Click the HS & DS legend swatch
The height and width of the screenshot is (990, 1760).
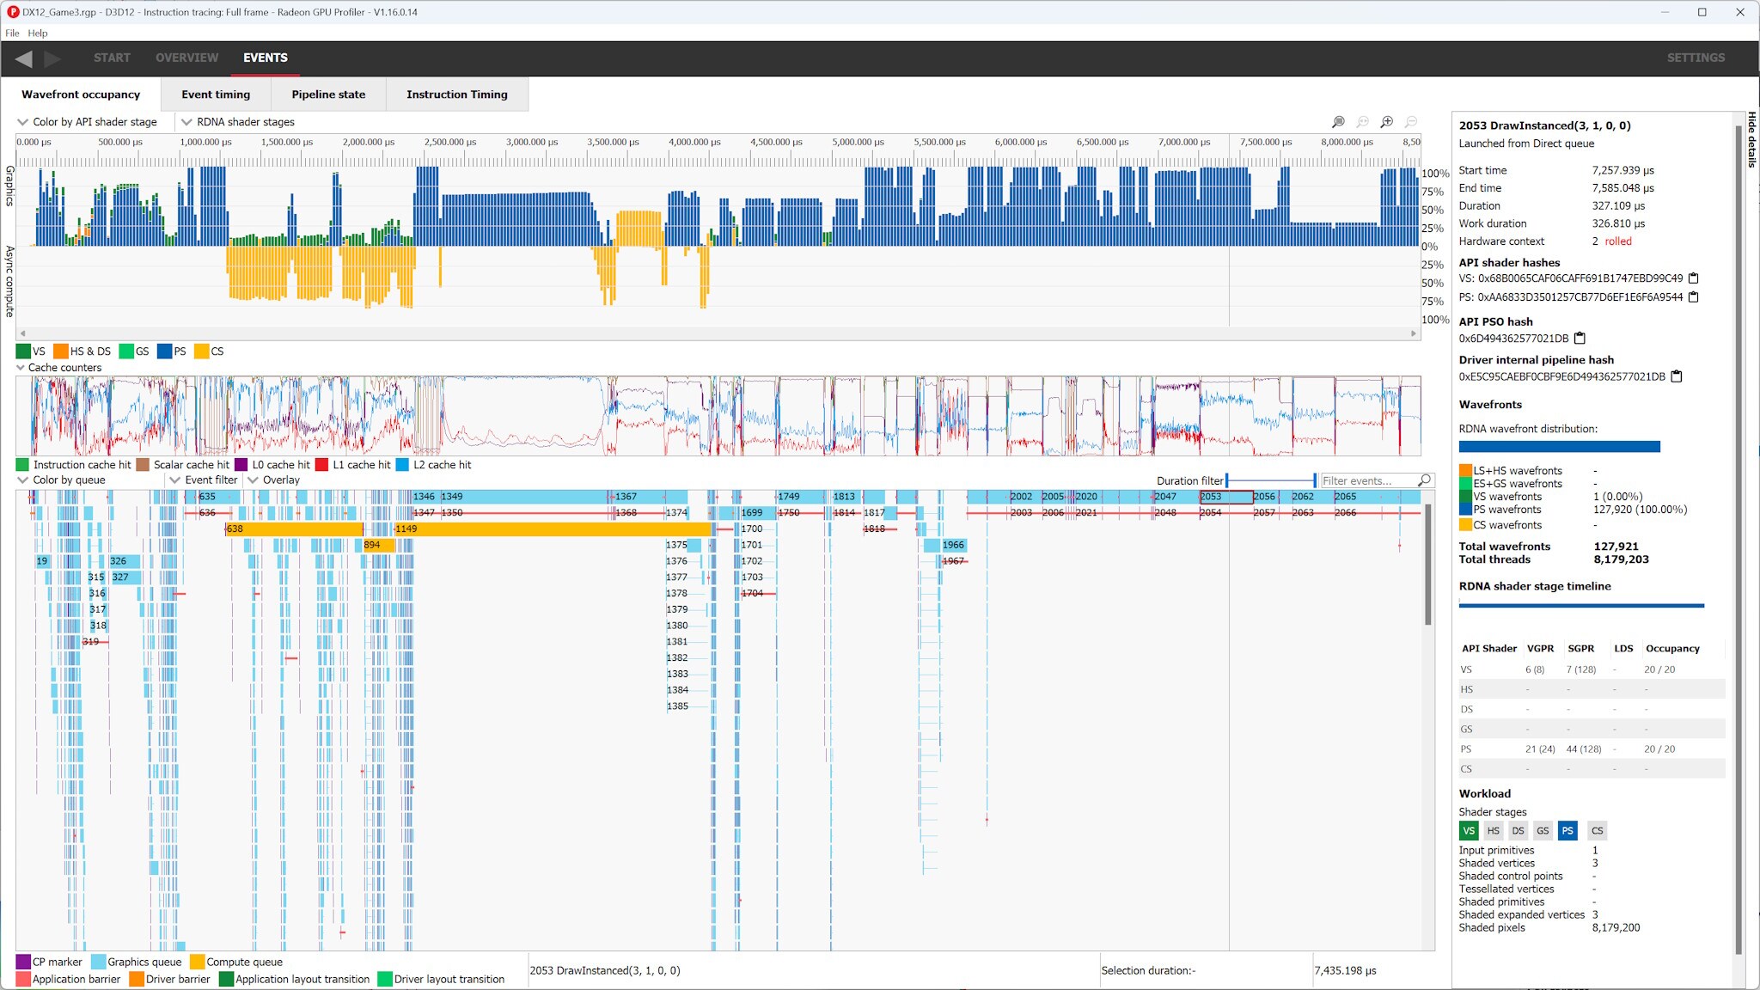point(60,351)
